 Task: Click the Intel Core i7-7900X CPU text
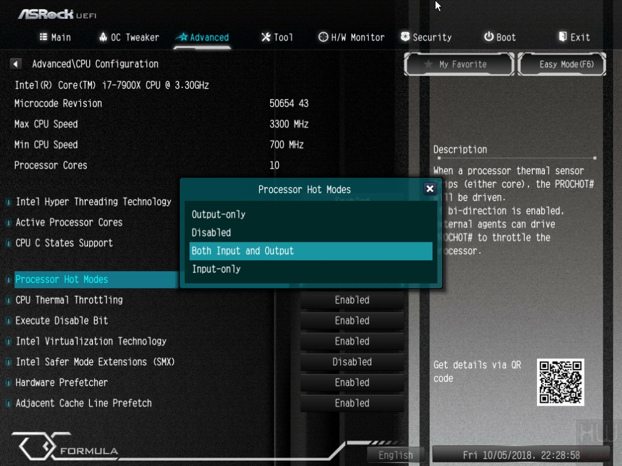pos(111,85)
